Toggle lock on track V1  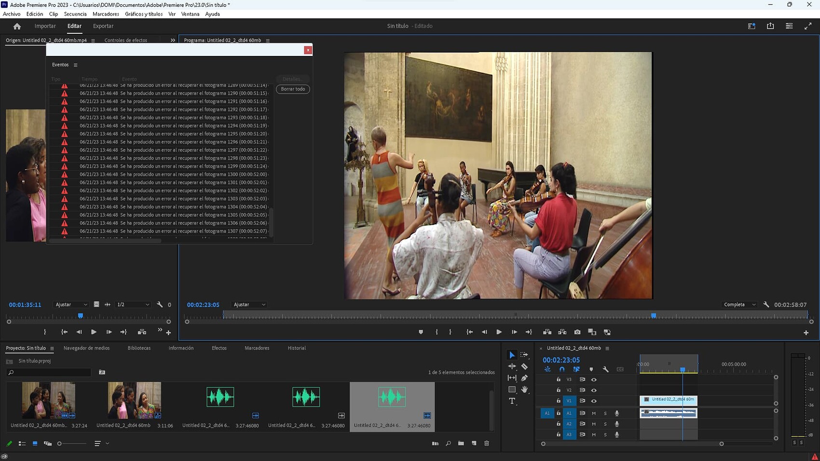pos(559,401)
